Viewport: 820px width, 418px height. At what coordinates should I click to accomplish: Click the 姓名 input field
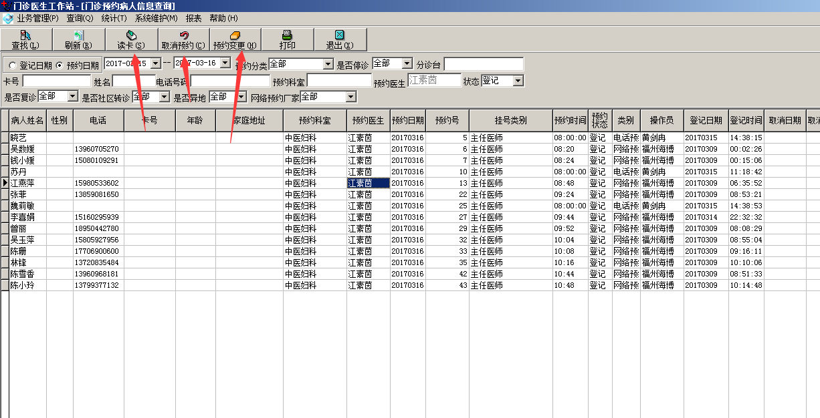134,81
